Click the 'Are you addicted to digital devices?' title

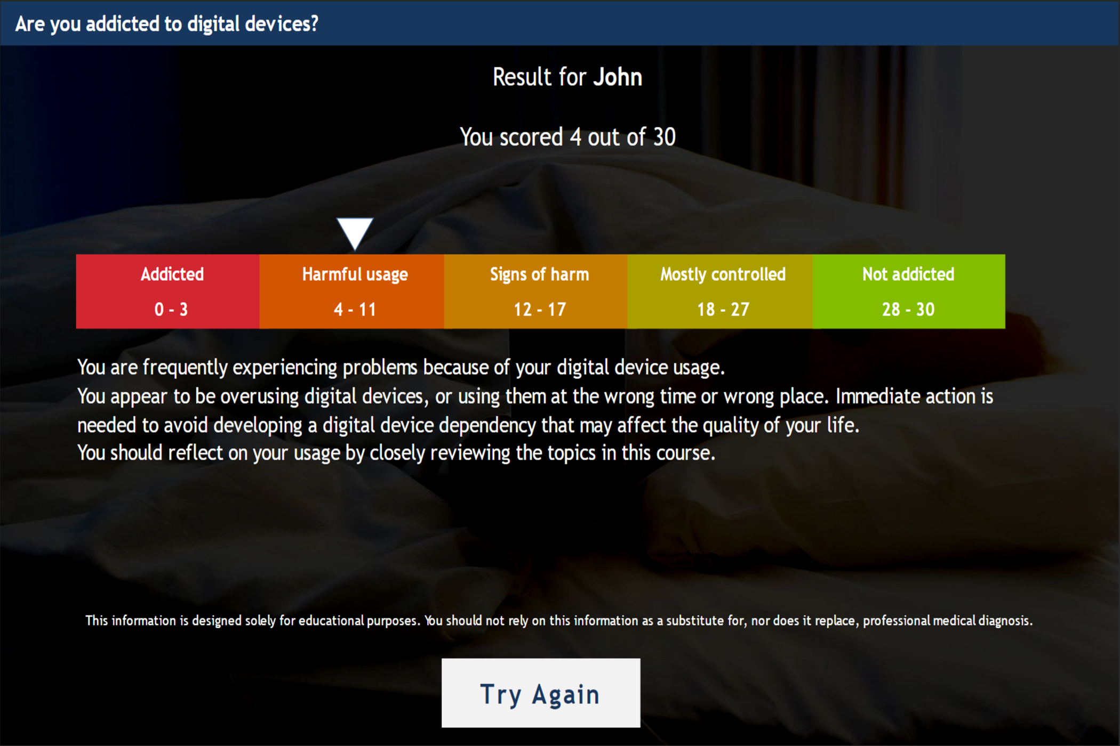coord(166,24)
